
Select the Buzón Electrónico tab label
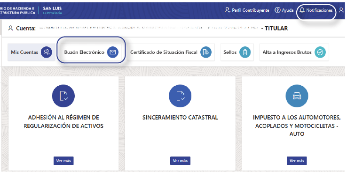point(84,52)
